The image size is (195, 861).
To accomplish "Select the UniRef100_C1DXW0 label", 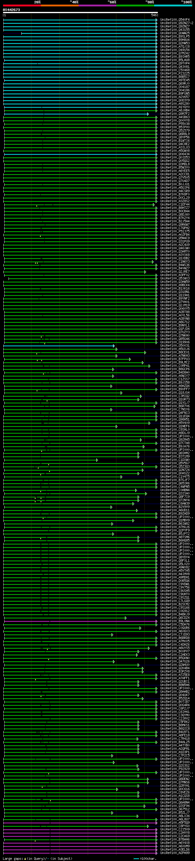I will 175,460.
